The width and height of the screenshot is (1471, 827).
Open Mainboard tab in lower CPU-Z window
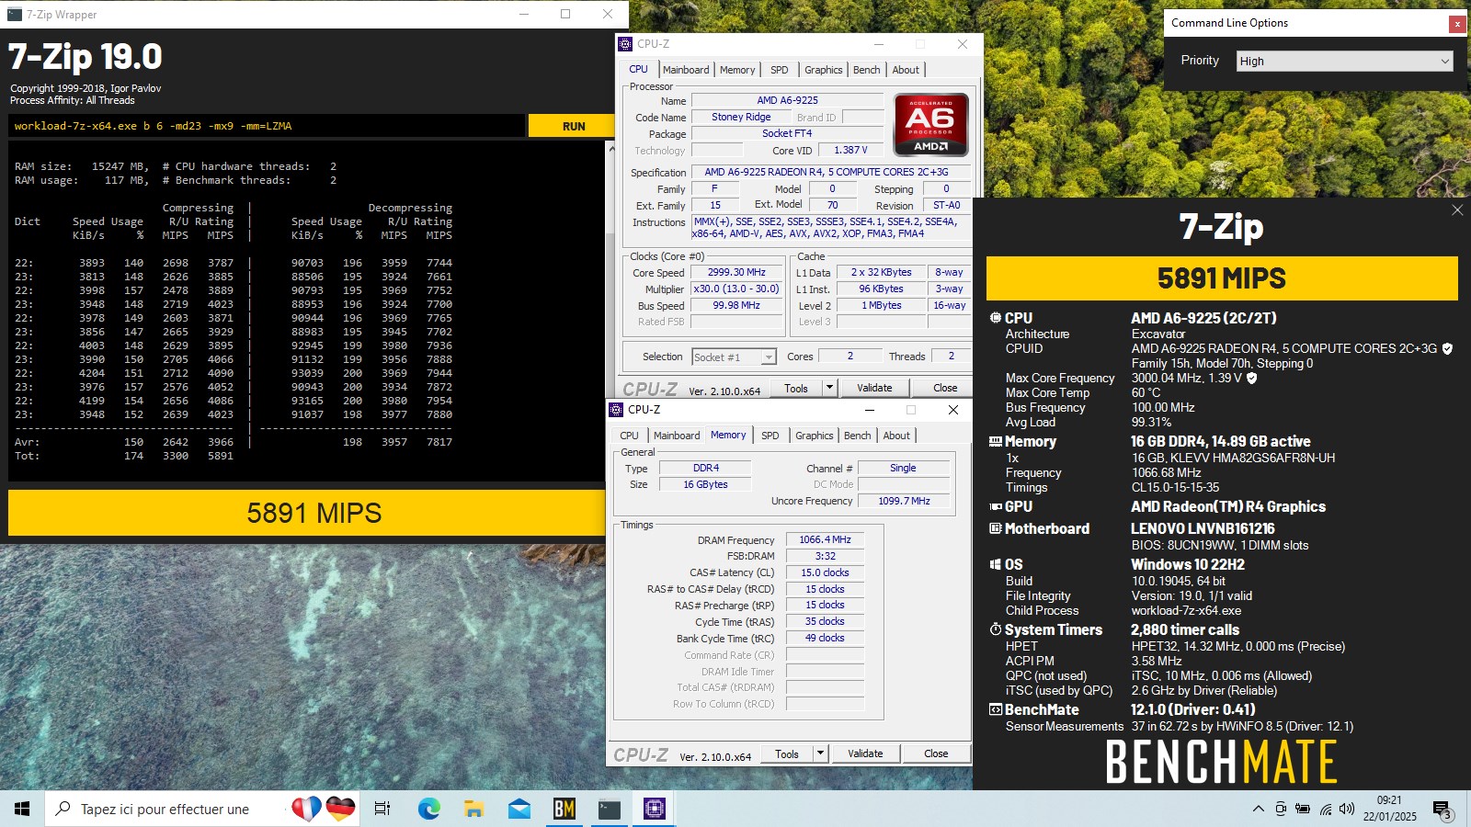[x=677, y=436]
